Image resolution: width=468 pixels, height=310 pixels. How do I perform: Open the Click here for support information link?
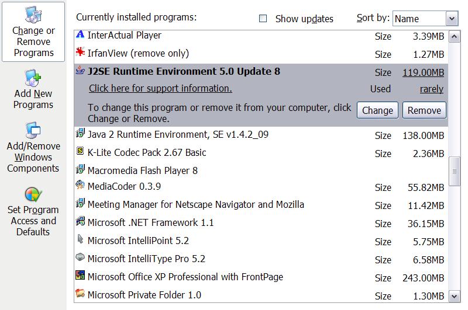(x=160, y=88)
